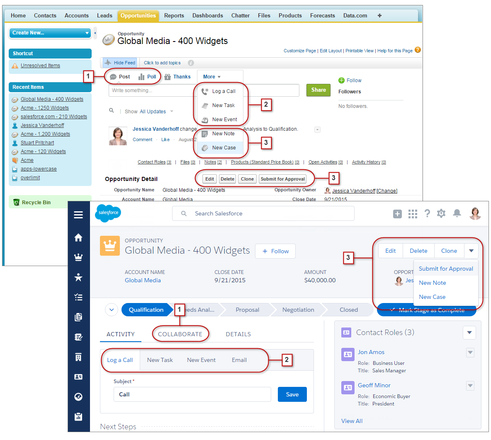Screen dimensions: 491x440
Task: Open Reports icon at bottom of Lightning sidebar
Action: [x=78, y=417]
